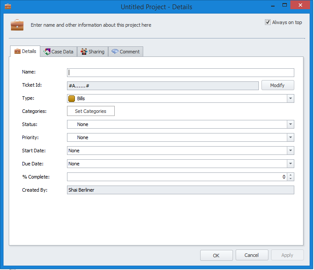Go to the Comment tab
This screenshot has width=314, height=270.
coord(126,52)
